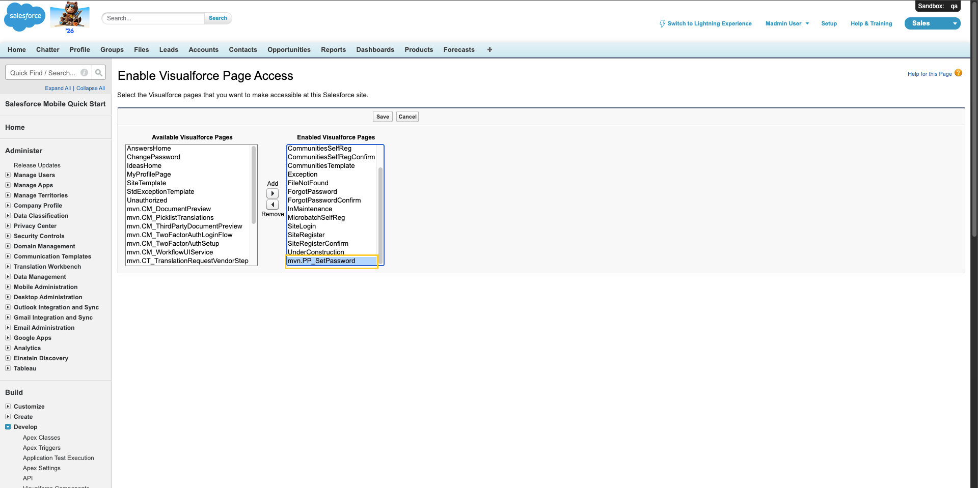Viewport: 978px width, 488px height.
Task: Open the Reports tab
Action: (x=333, y=49)
